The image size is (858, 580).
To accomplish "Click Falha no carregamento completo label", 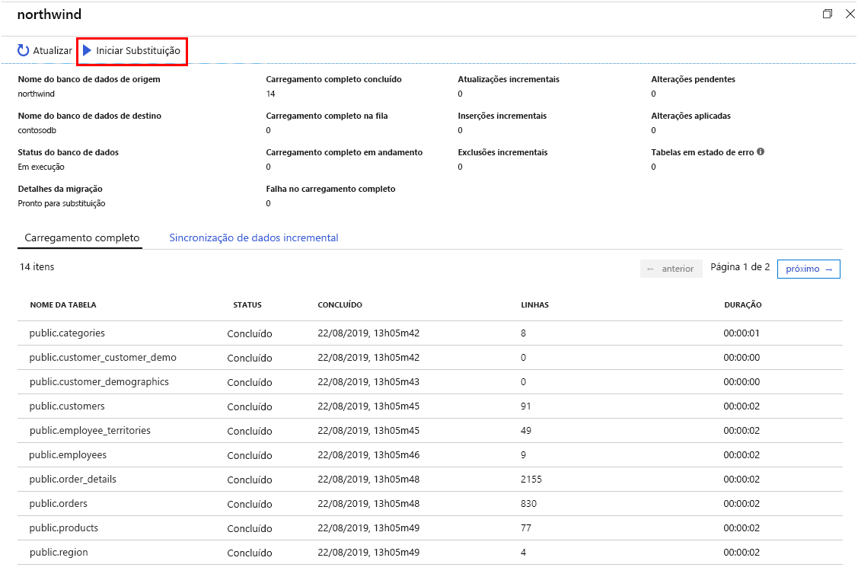I will click(x=330, y=189).
